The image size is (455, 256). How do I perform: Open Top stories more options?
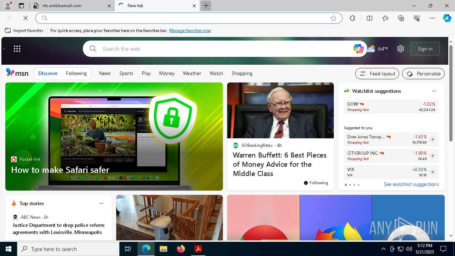coord(101,203)
